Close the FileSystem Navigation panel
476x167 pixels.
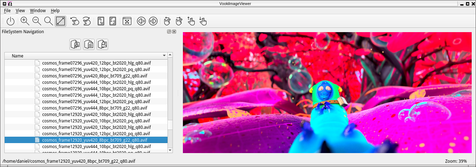pyautogui.click(x=174, y=32)
